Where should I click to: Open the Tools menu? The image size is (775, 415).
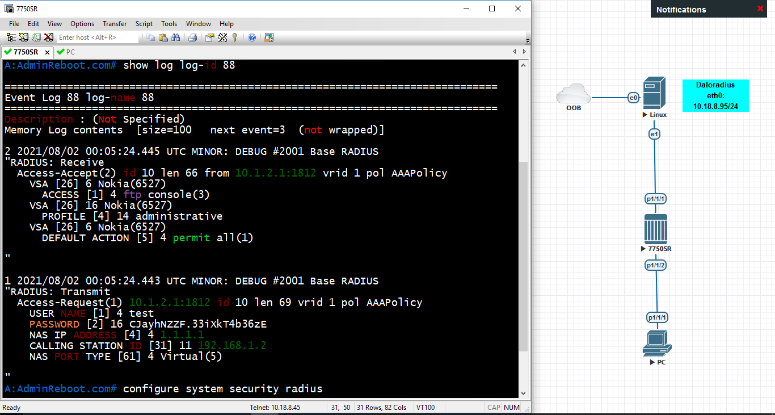pyautogui.click(x=169, y=24)
